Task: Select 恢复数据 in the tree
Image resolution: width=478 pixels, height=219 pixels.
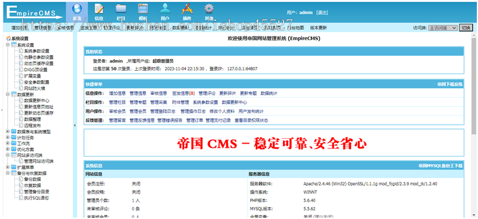Action: coord(32,185)
